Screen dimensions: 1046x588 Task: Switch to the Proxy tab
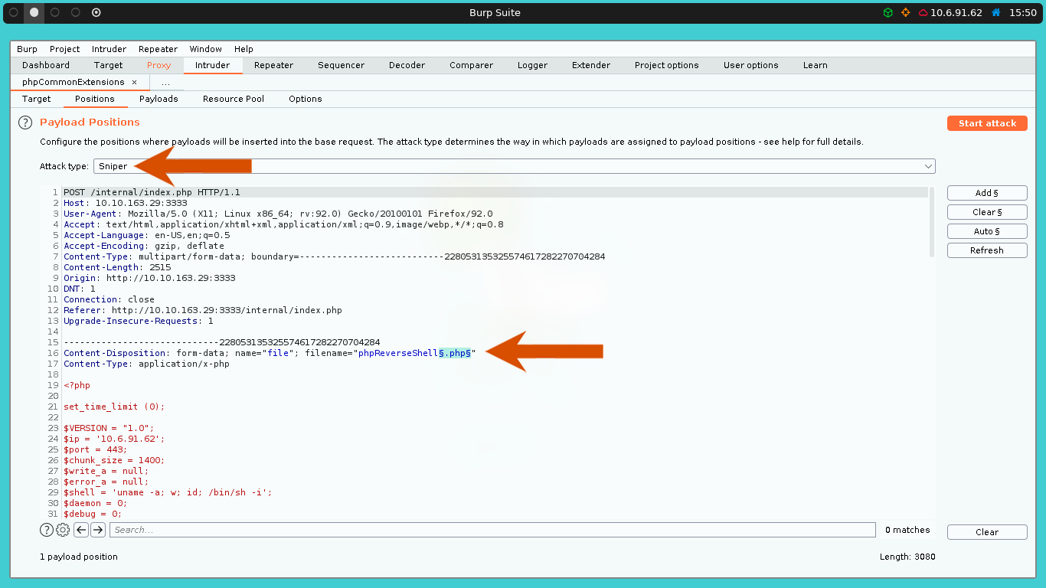click(x=159, y=65)
